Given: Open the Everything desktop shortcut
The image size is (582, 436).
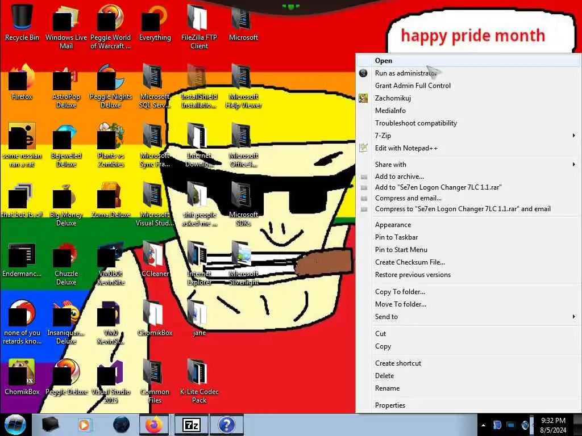Looking at the screenshot, I should pyautogui.click(x=155, y=22).
